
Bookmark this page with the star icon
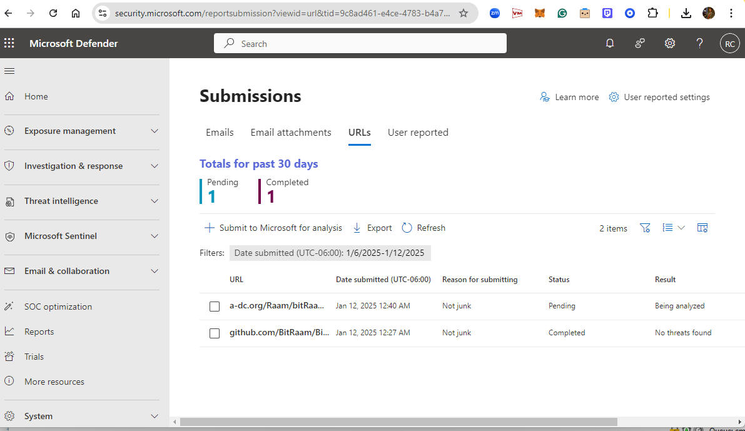[464, 13]
